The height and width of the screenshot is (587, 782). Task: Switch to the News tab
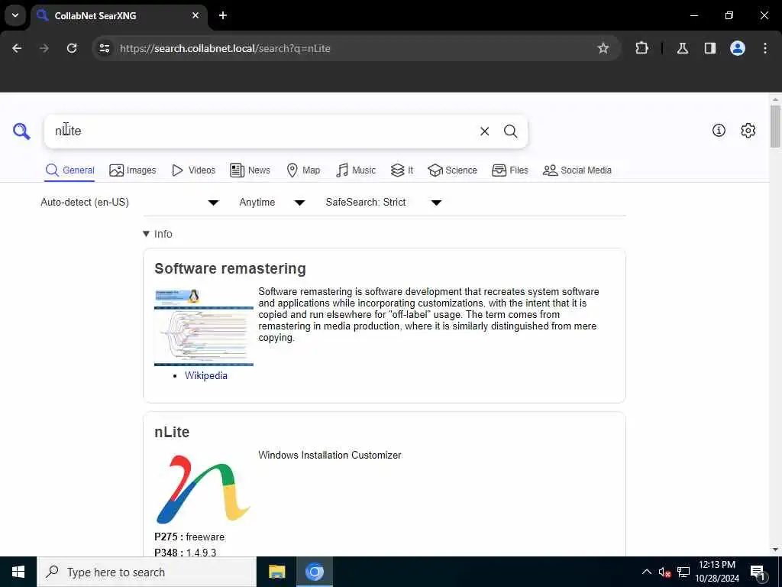(x=250, y=170)
